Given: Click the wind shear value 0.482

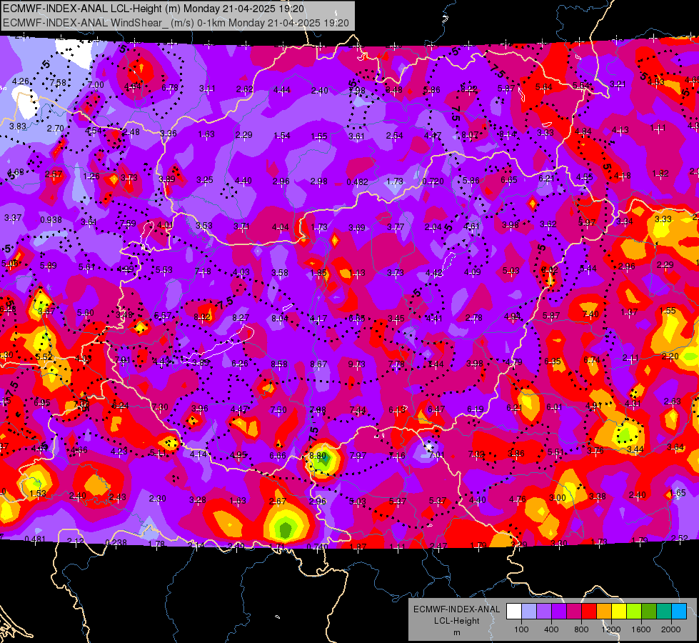Looking at the screenshot, I should (x=357, y=181).
